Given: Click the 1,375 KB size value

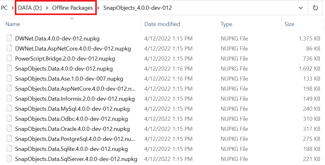Looking at the screenshot, I should click(x=310, y=39).
